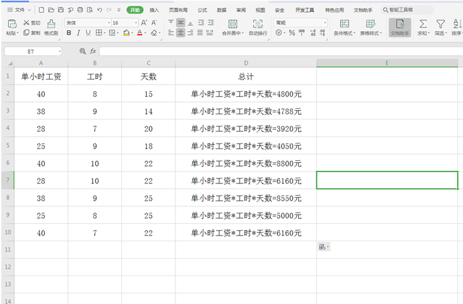Select cell with 总计 header

246,76
